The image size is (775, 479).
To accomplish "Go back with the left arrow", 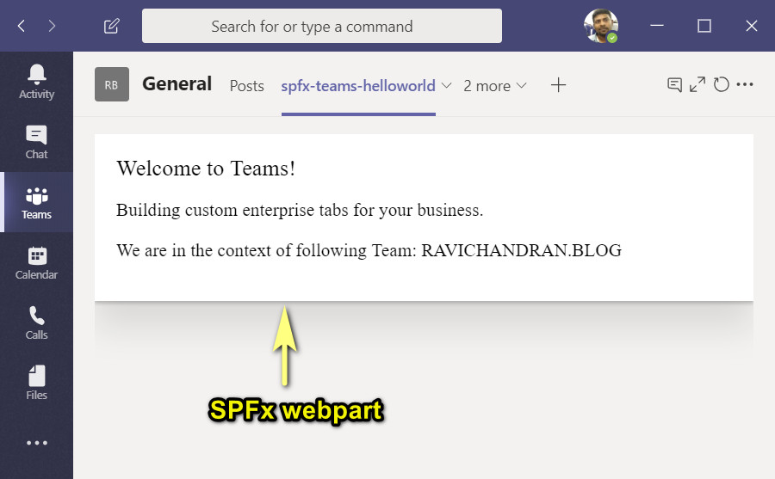I will point(22,26).
